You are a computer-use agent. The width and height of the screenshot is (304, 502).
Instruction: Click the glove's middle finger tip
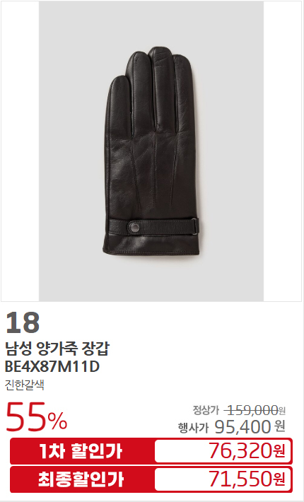point(160,52)
